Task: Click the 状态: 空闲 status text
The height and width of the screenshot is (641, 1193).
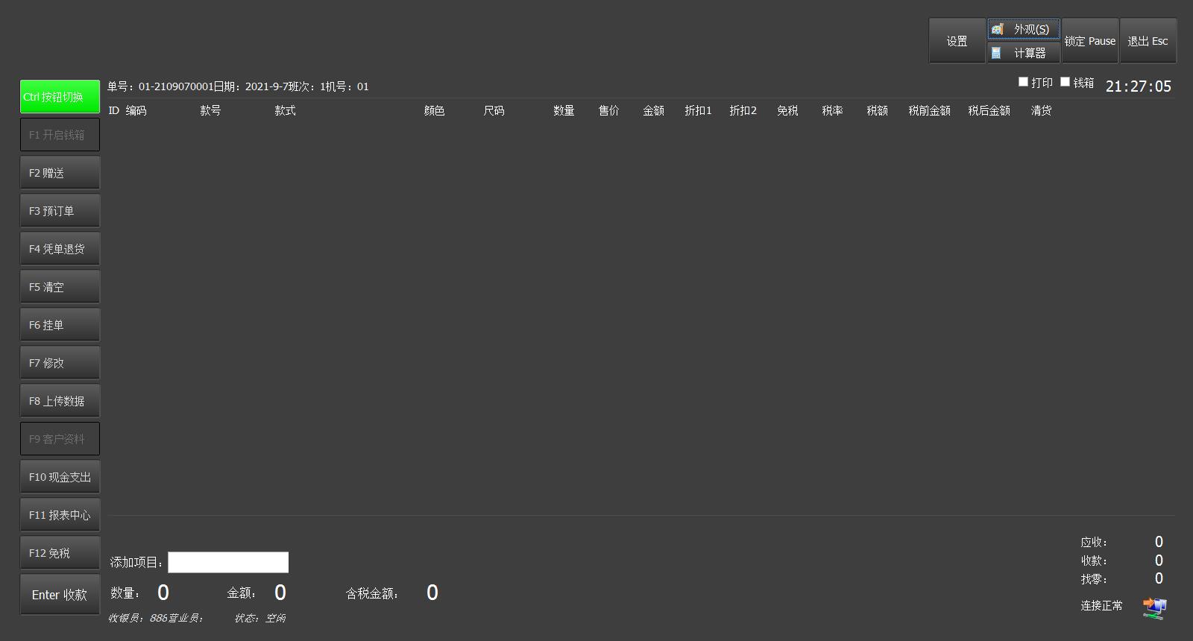Action: (x=260, y=618)
